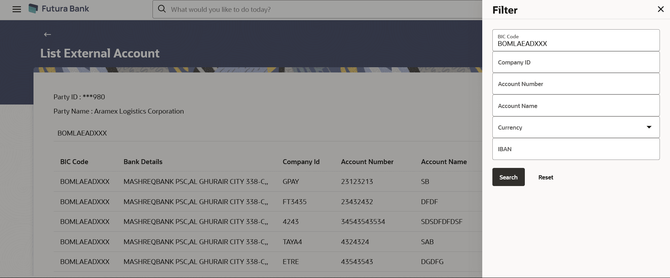The height and width of the screenshot is (278, 670).
Task: Click the IBAN filter field
Action: (x=576, y=149)
